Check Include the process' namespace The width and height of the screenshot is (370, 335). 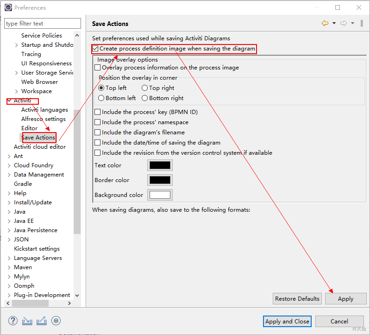[x=97, y=122]
